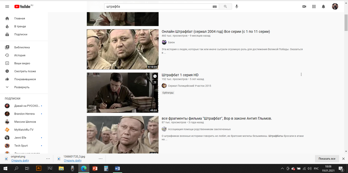Screen dimensions: 348x173
Task: Open Brandon Herrera subscription
Action: [x=24, y=114]
